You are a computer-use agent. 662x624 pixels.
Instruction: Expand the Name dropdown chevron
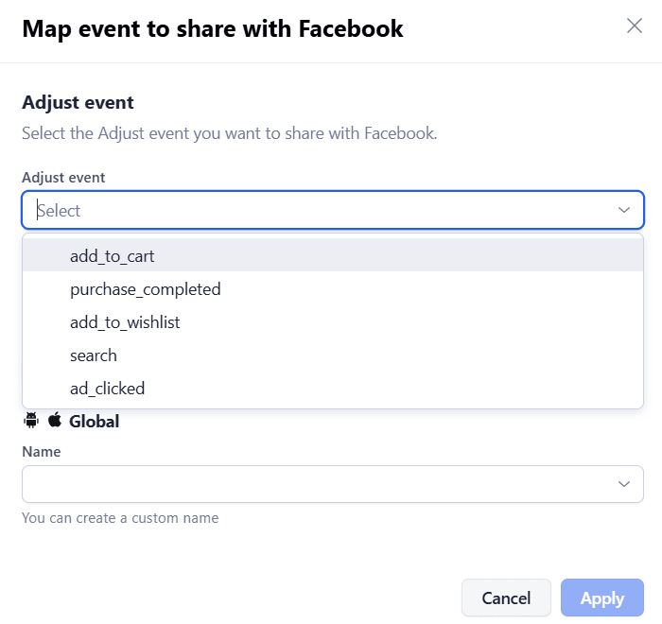pos(624,484)
